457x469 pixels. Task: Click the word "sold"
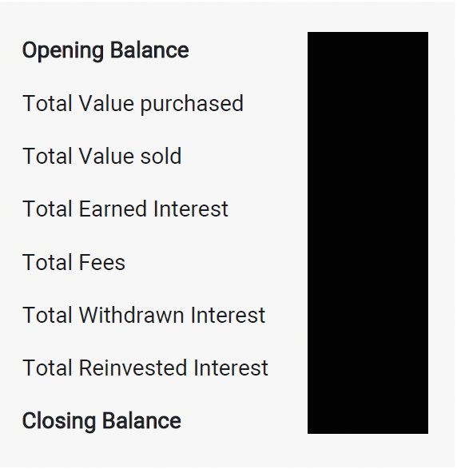[x=161, y=156]
